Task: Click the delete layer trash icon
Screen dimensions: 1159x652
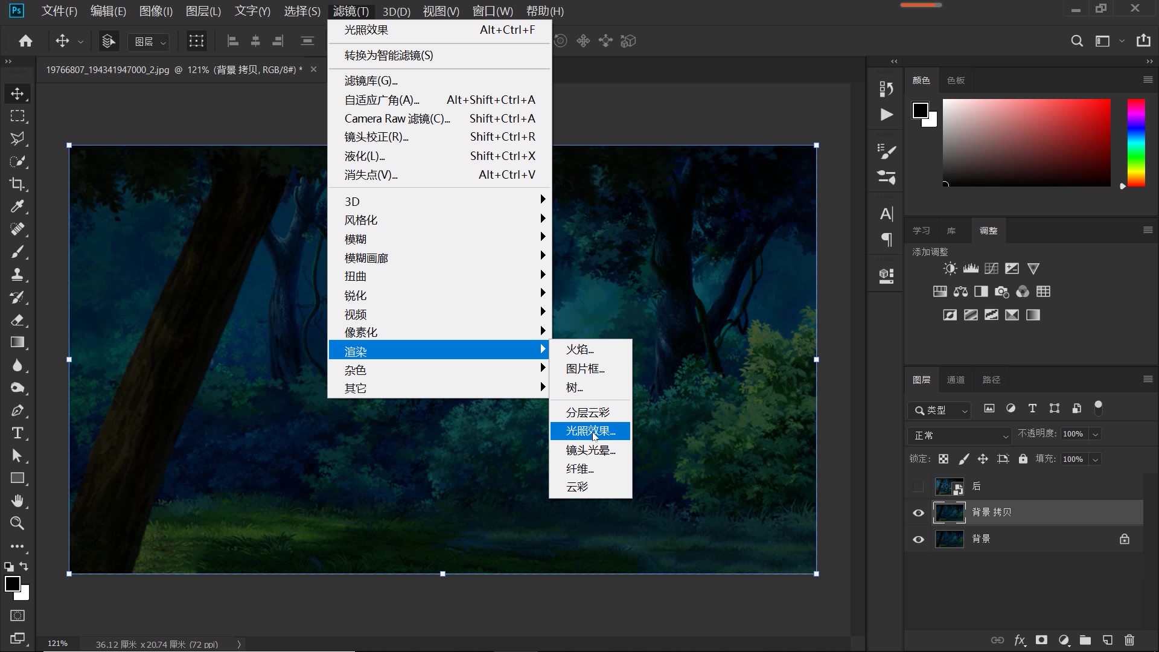Action: pos(1129,640)
